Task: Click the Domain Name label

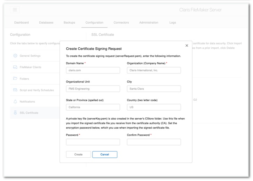Action: [x=75, y=63]
